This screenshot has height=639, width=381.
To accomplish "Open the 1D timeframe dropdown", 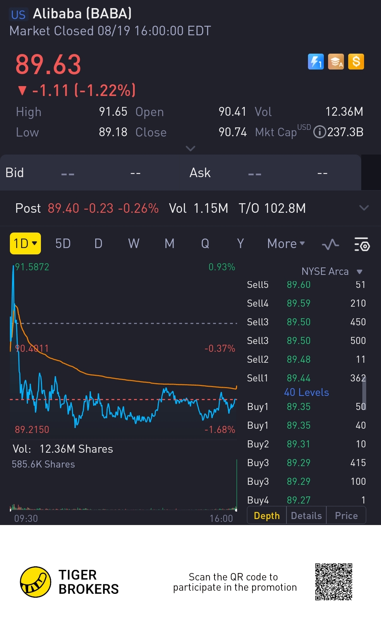I will click(x=25, y=243).
